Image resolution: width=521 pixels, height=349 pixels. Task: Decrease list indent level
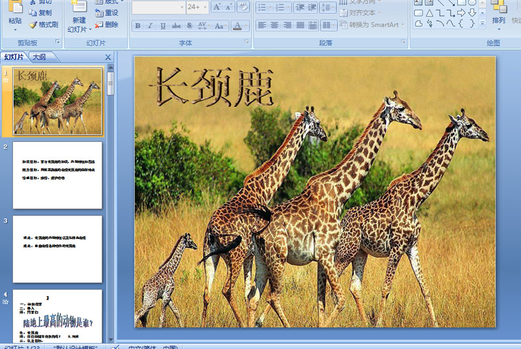(x=300, y=7)
